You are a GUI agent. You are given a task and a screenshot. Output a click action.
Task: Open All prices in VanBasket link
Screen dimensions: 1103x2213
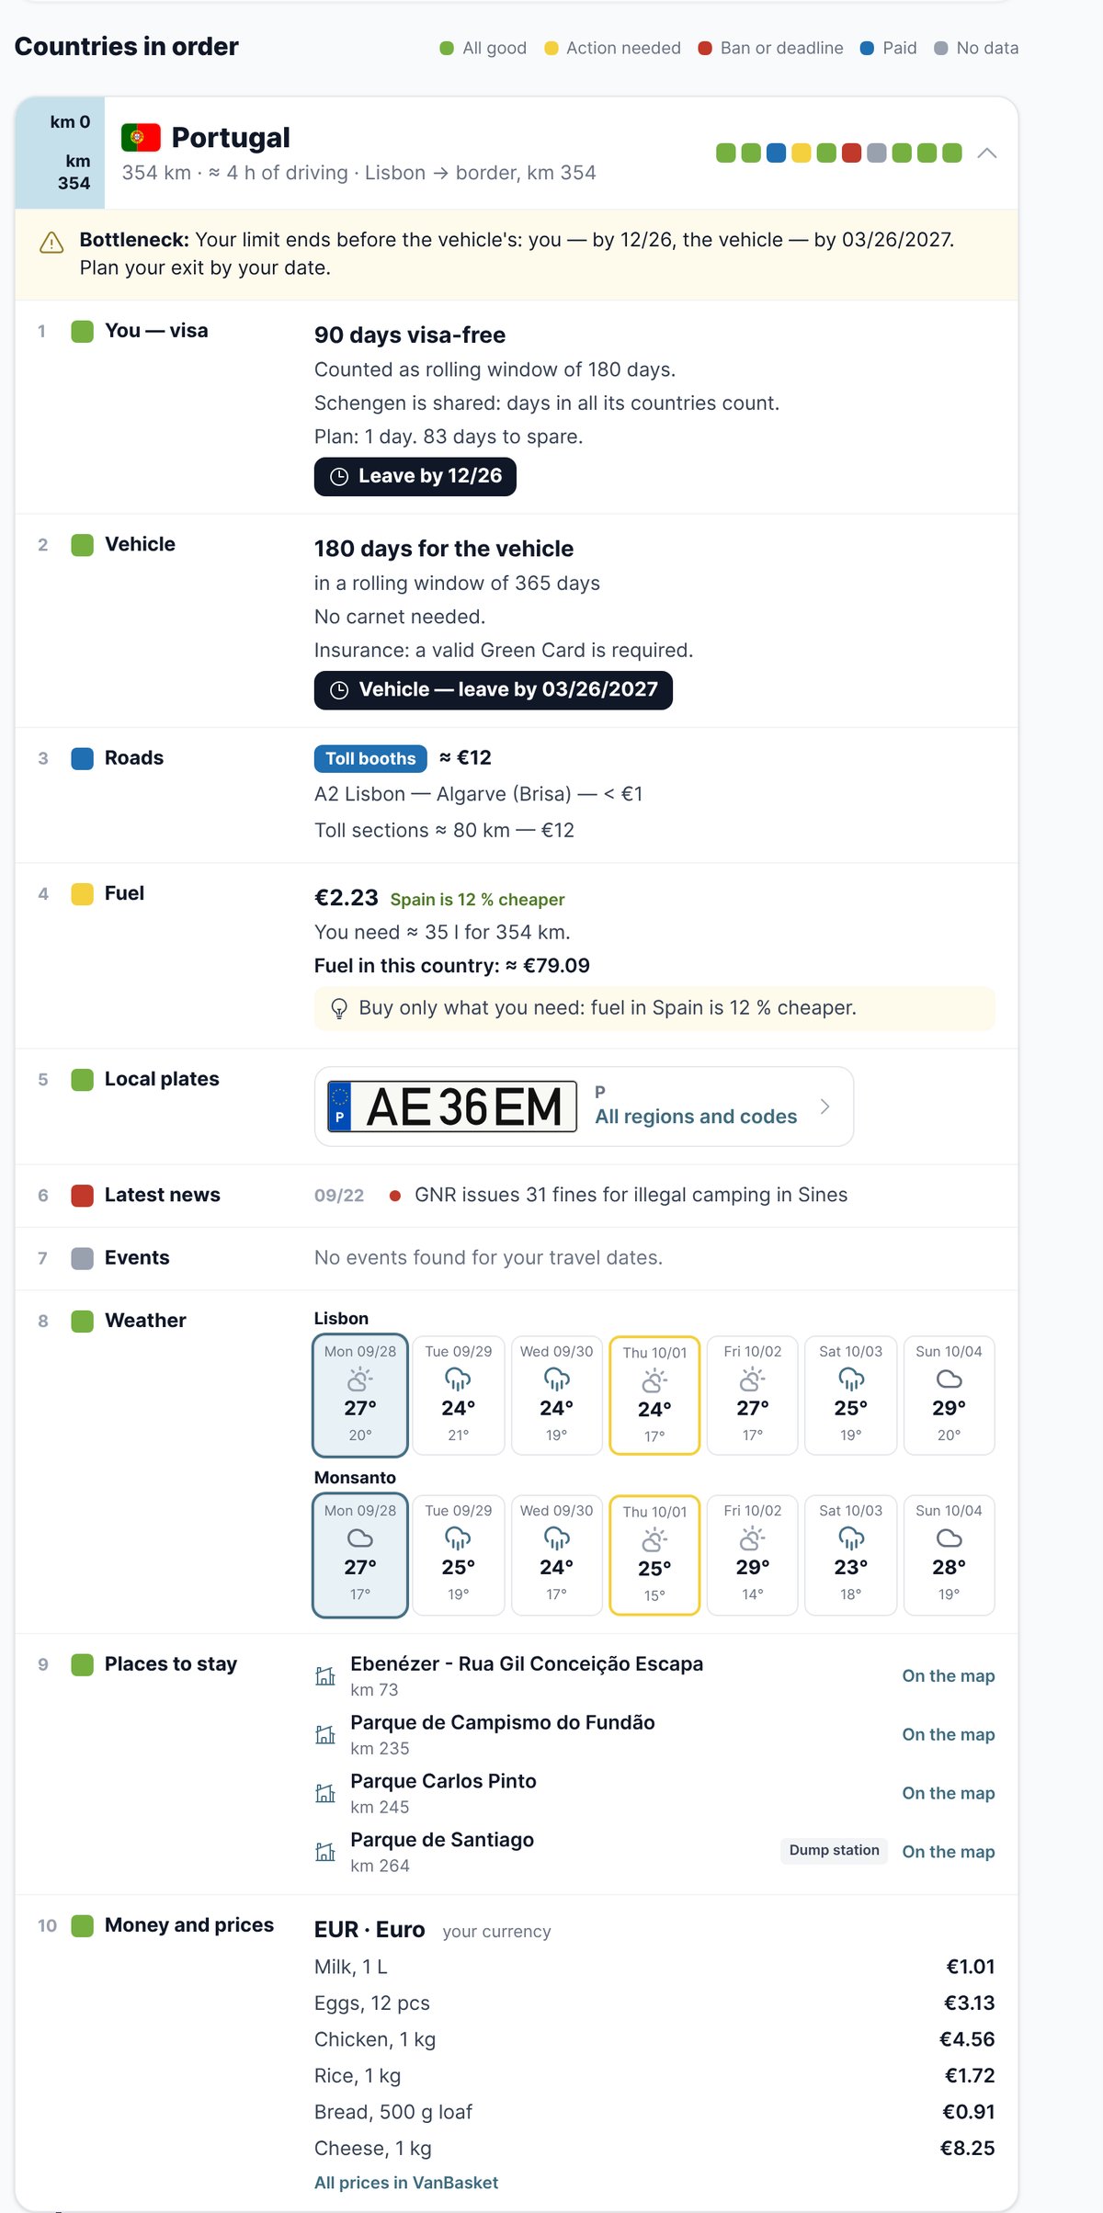406,2183
